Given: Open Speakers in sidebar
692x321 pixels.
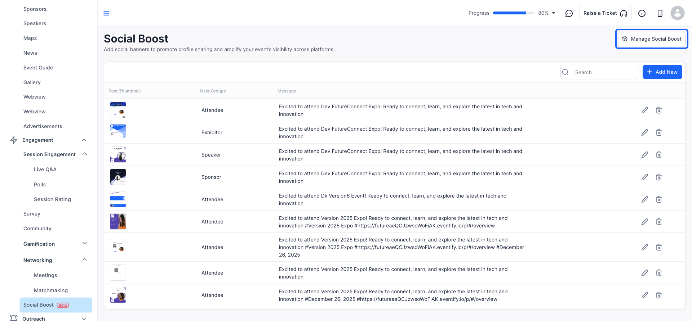Looking at the screenshot, I should 35,23.
